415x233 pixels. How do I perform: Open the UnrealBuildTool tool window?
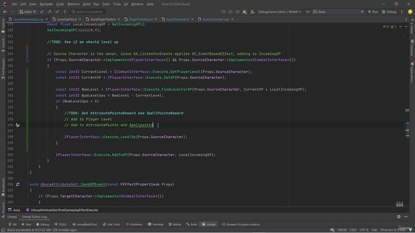coord(85,225)
